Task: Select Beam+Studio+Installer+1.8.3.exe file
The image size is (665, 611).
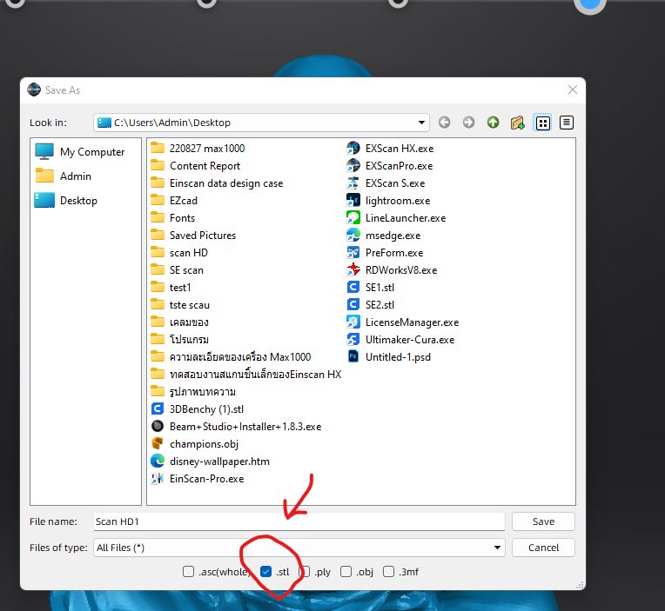Action: pyautogui.click(x=236, y=427)
